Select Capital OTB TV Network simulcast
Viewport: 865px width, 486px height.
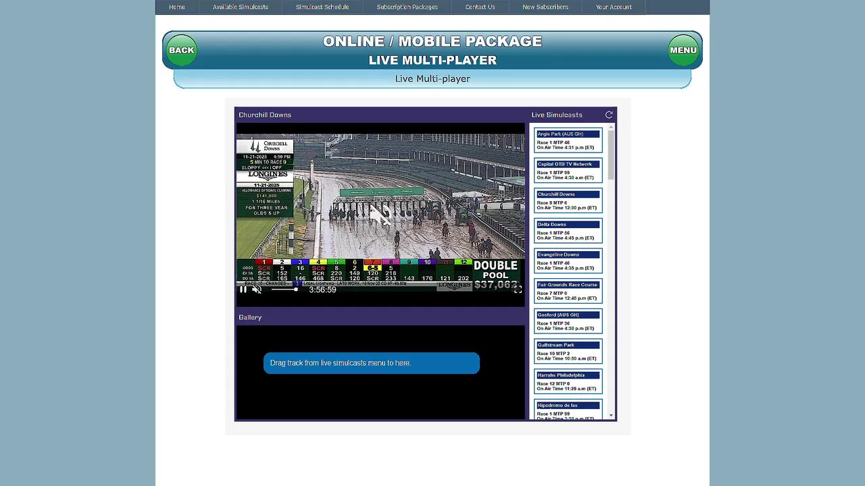pyautogui.click(x=568, y=171)
